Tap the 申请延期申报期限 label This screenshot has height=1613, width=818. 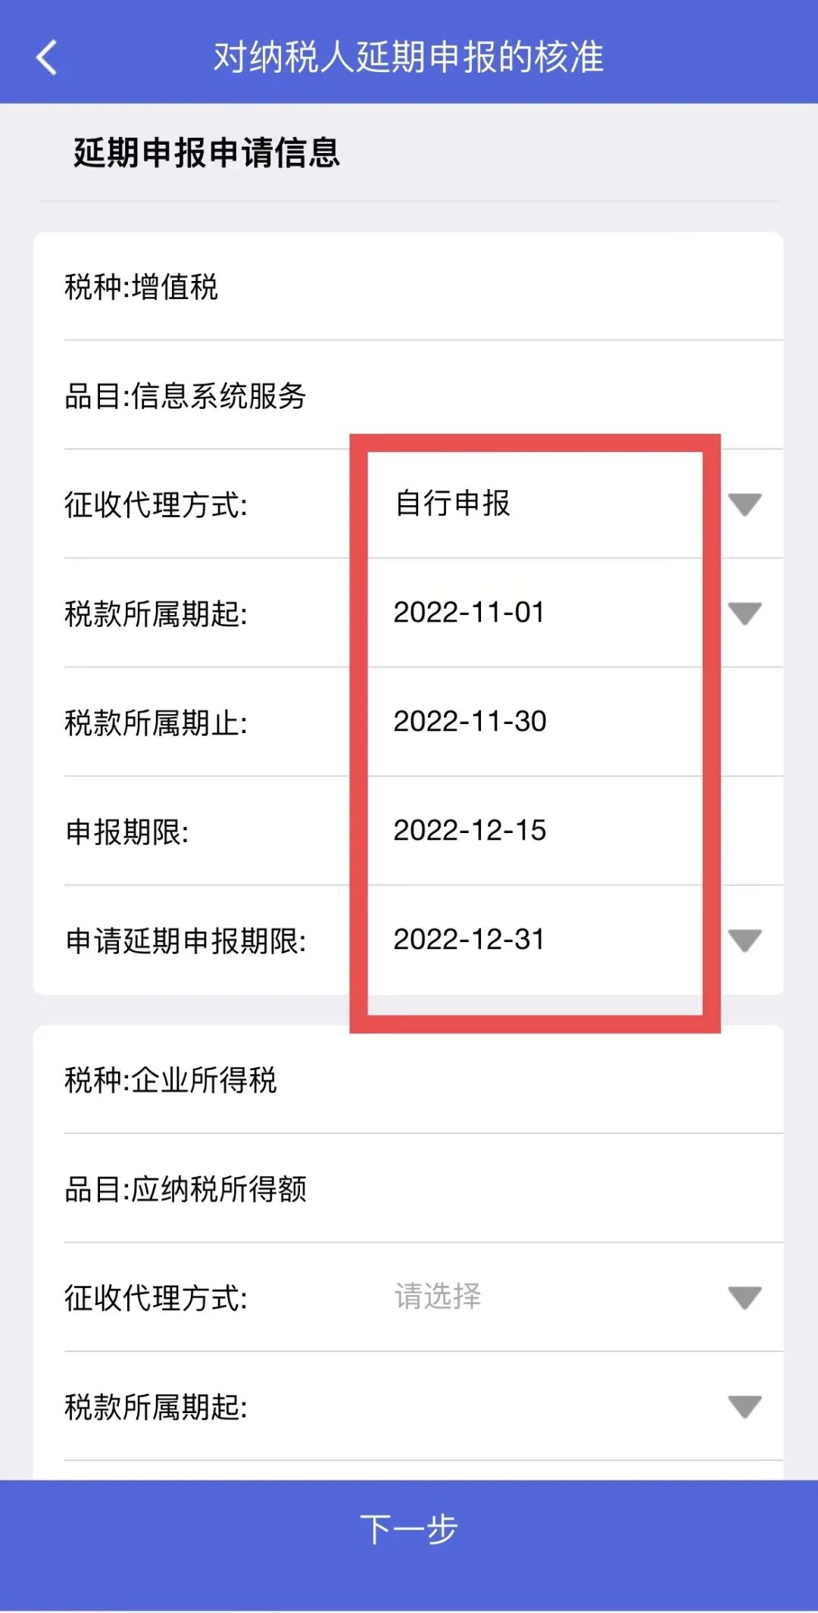tap(186, 941)
